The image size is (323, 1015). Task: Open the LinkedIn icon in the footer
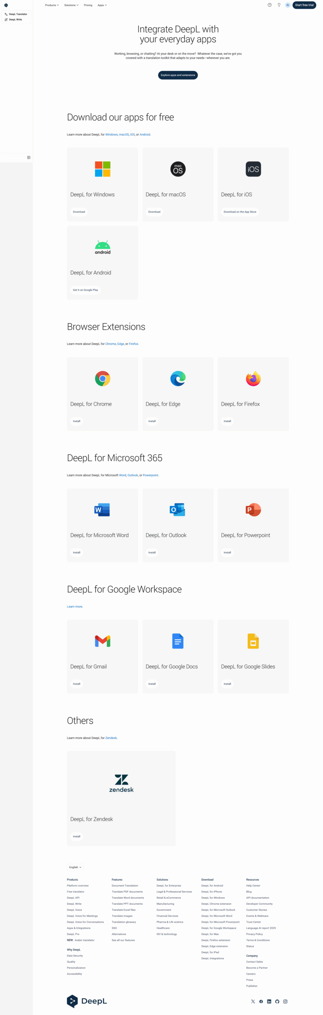(x=269, y=1001)
